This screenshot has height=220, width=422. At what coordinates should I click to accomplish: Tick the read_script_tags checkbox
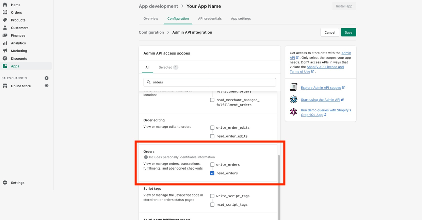click(212, 205)
